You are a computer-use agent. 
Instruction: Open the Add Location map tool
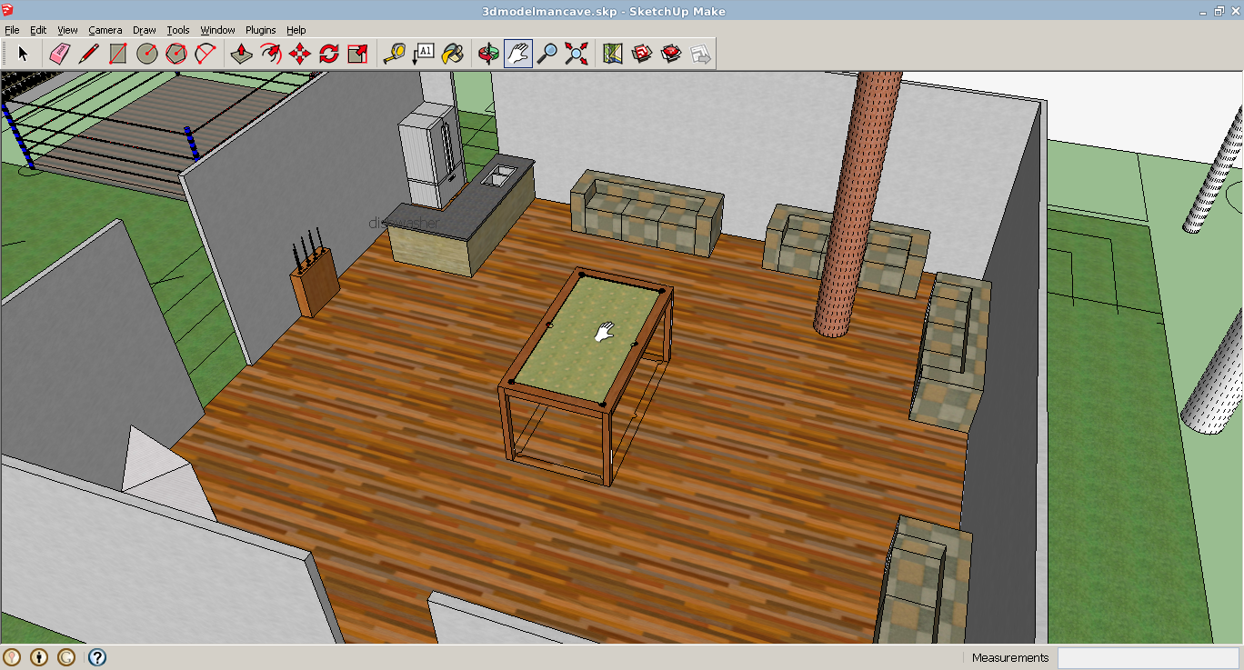tap(613, 54)
